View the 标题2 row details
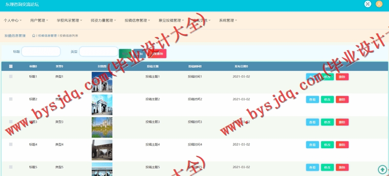Screen dimensions: 389x176 point(312,99)
